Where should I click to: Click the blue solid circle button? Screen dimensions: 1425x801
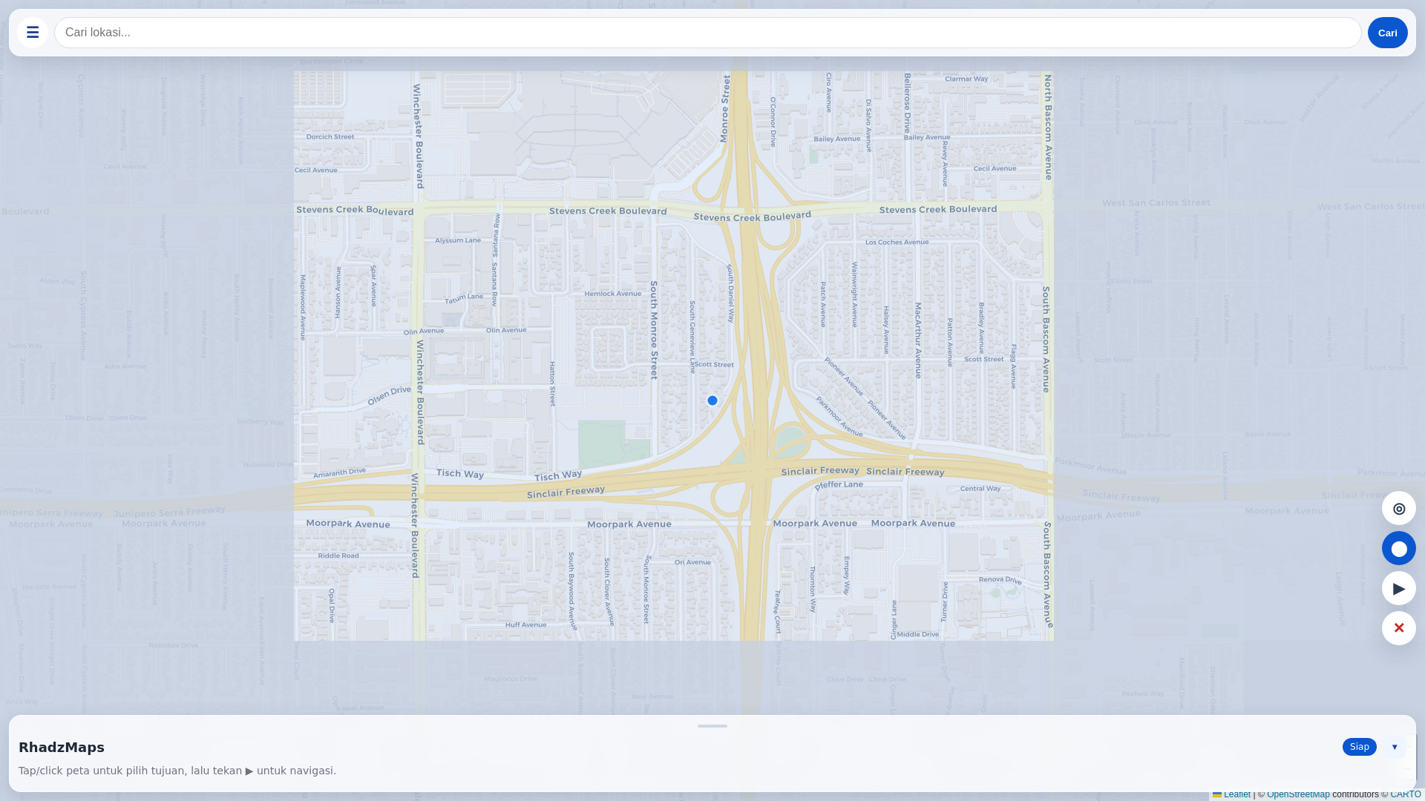1398,548
